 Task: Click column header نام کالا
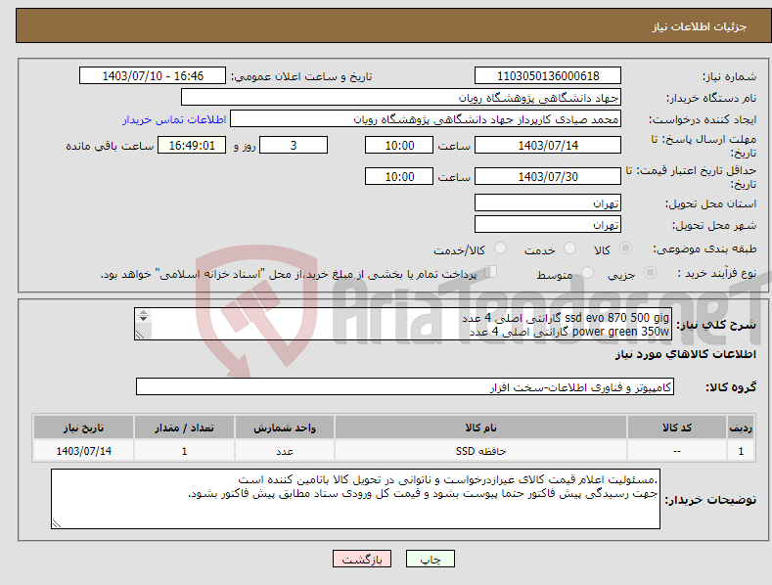[x=480, y=427]
